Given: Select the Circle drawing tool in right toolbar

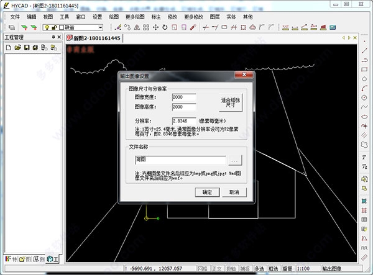Looking at the screenshot, I should (x=364, y=97).
